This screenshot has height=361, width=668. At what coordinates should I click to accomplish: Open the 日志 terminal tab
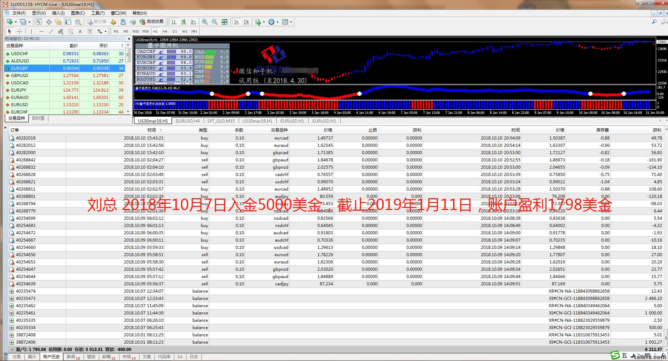click(194, 357)
